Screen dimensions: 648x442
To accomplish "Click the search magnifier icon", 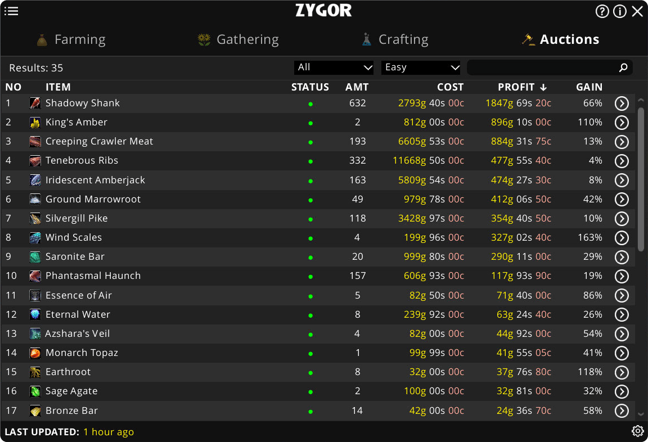I will [x=623, y=67].
